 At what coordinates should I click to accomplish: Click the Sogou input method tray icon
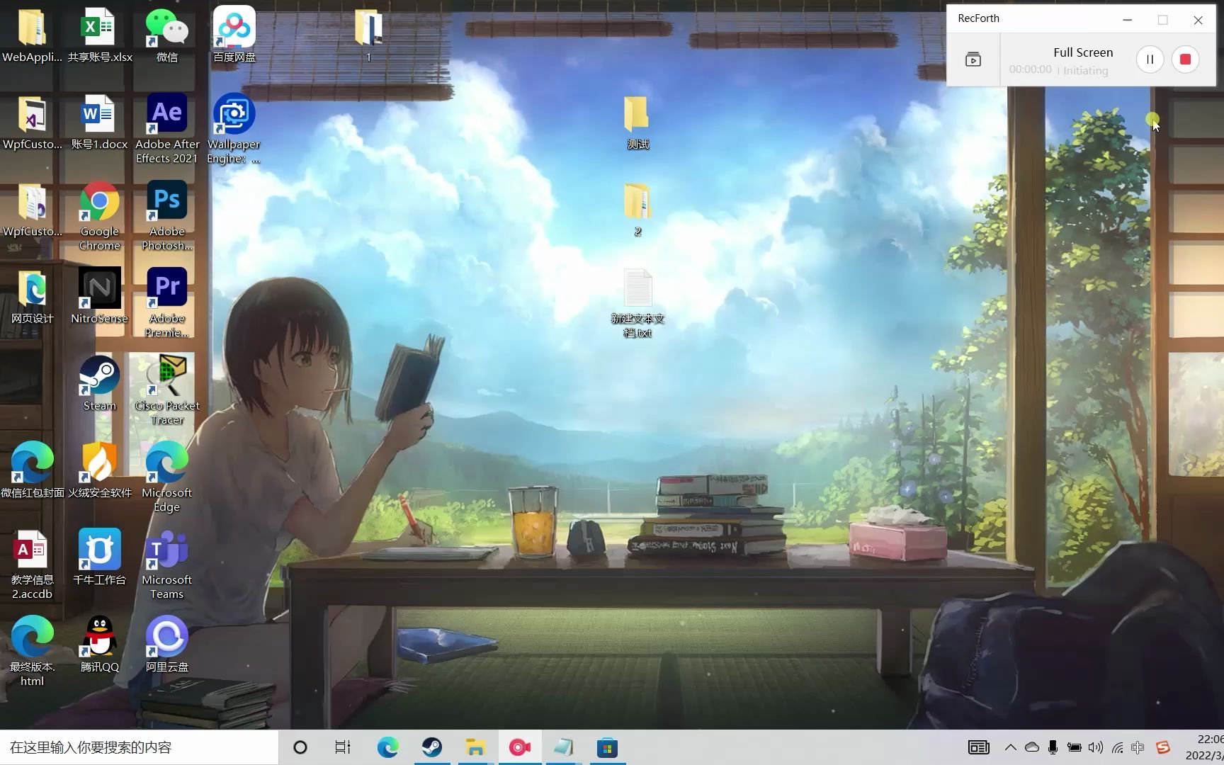click(x=1162, y=747)
